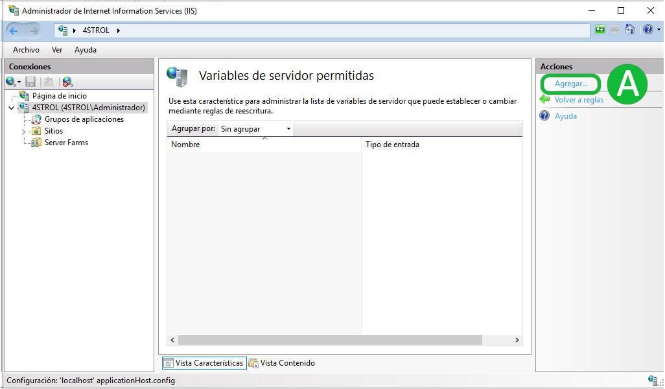Click the Página de inicio tree icon

24,96
